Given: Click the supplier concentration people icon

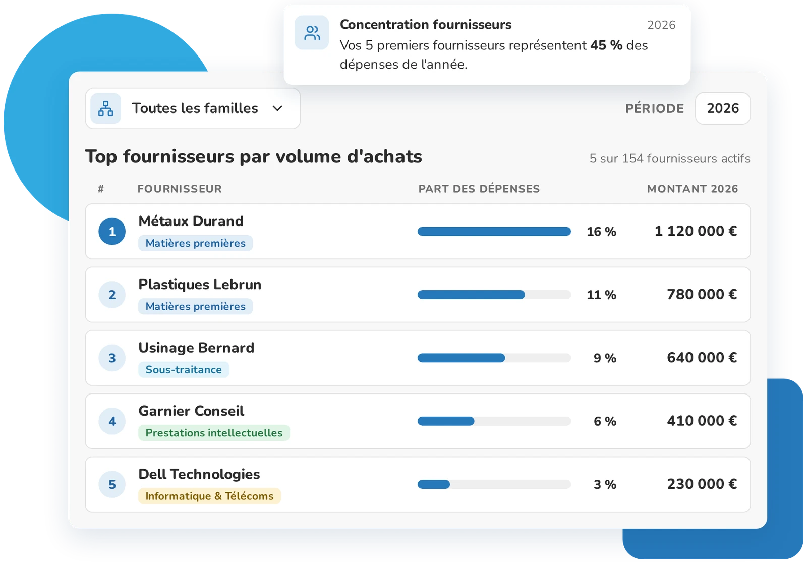Looking at the screenshot, I should click(312, 33).
